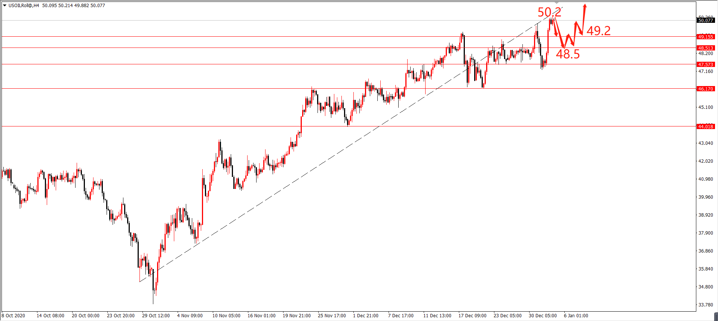The width and height of the screenshot is (718, 321).
Task: Click the 33.780 price axis label
Action: click(706, 305)
